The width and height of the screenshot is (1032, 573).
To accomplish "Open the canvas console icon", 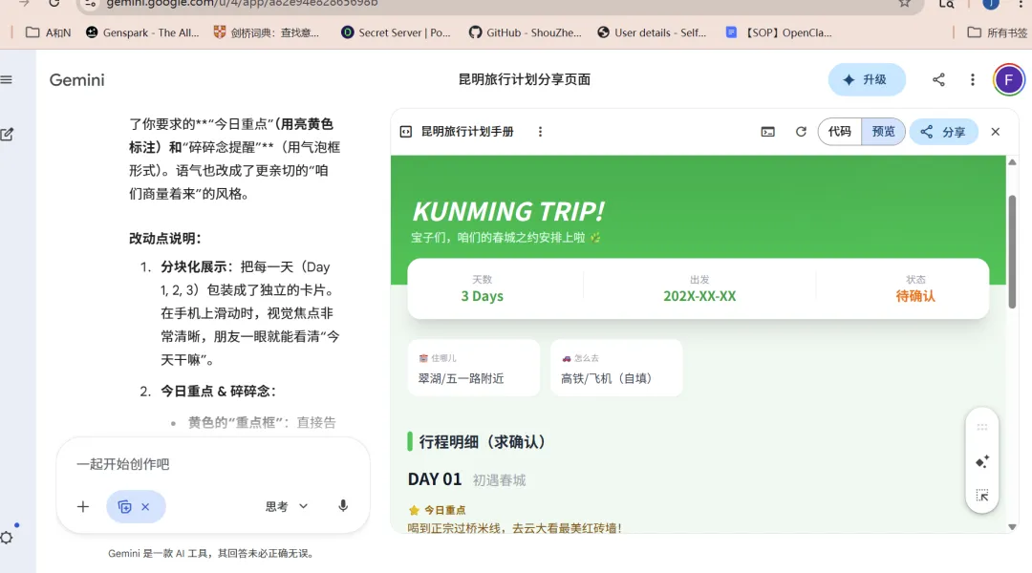I will coord(767,132).
